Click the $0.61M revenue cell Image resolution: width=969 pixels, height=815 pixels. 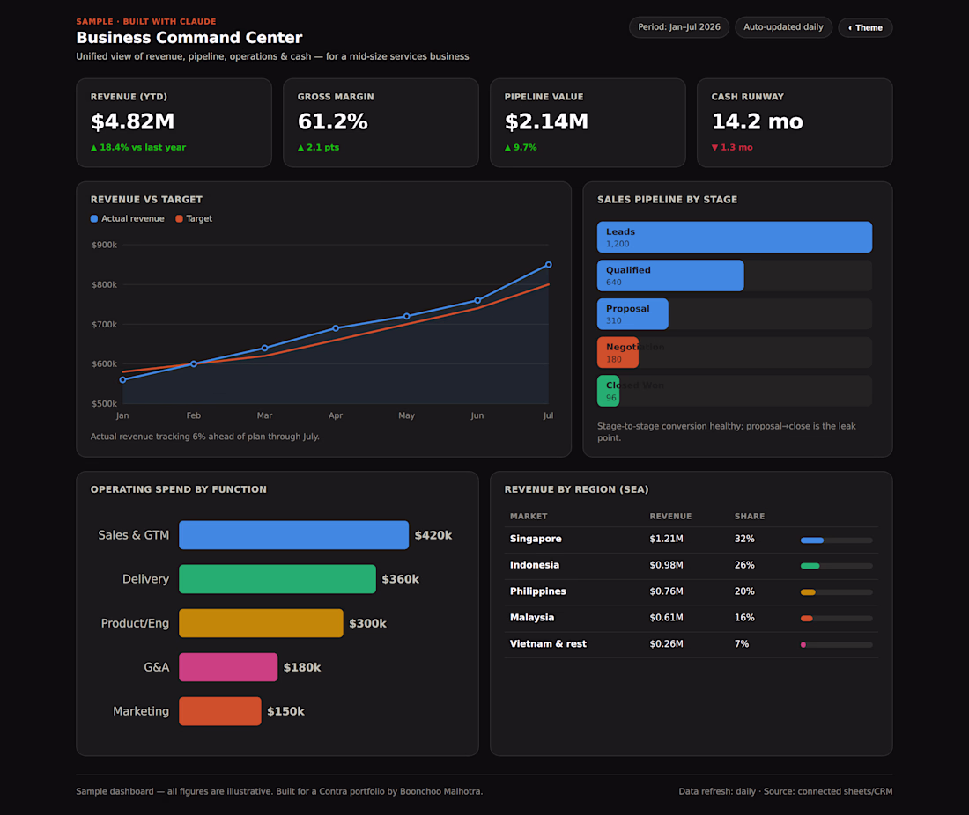pyautogui.click(x=666, y=618)
